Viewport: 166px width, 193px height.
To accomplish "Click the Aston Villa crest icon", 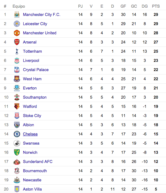I will (x=17, y=189).
